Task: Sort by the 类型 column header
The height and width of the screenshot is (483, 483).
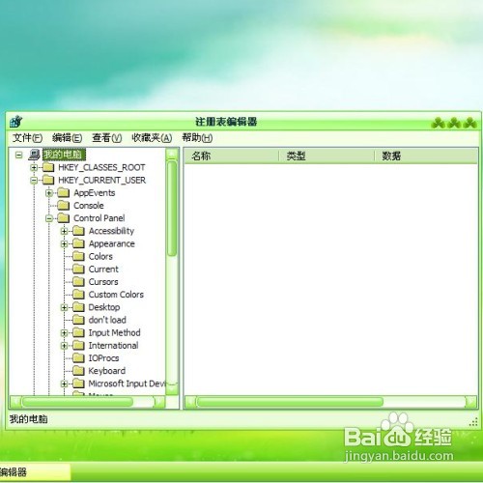Action: [327, 156]
